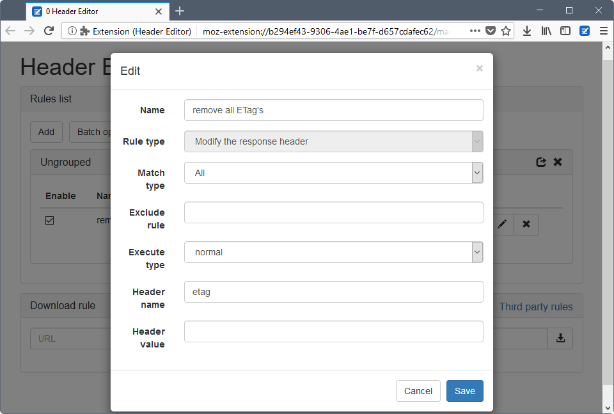Click the download icon beside URL field
Screen dimensions: 614x414
pyautogui.click(x=560, y=338)
